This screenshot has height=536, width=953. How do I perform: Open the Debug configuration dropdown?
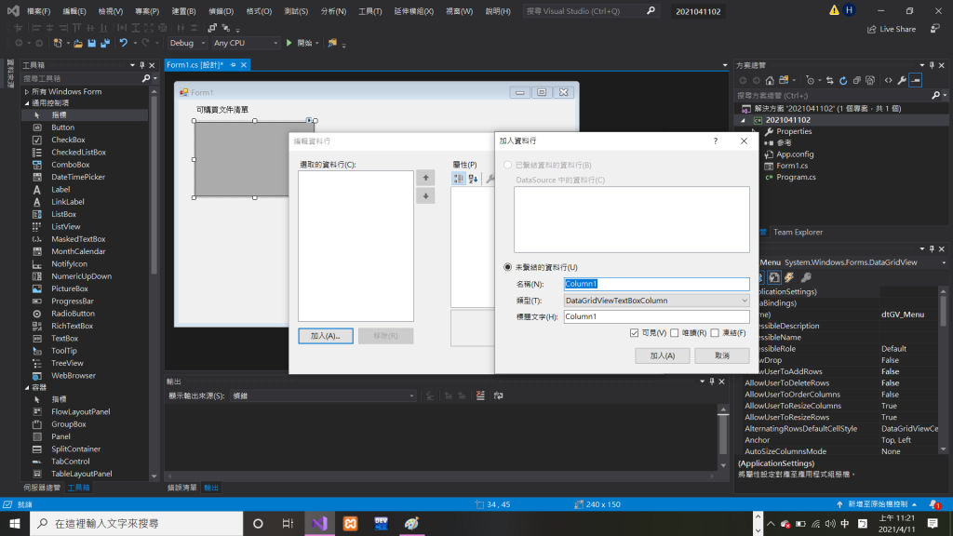(x=187, y=43)
